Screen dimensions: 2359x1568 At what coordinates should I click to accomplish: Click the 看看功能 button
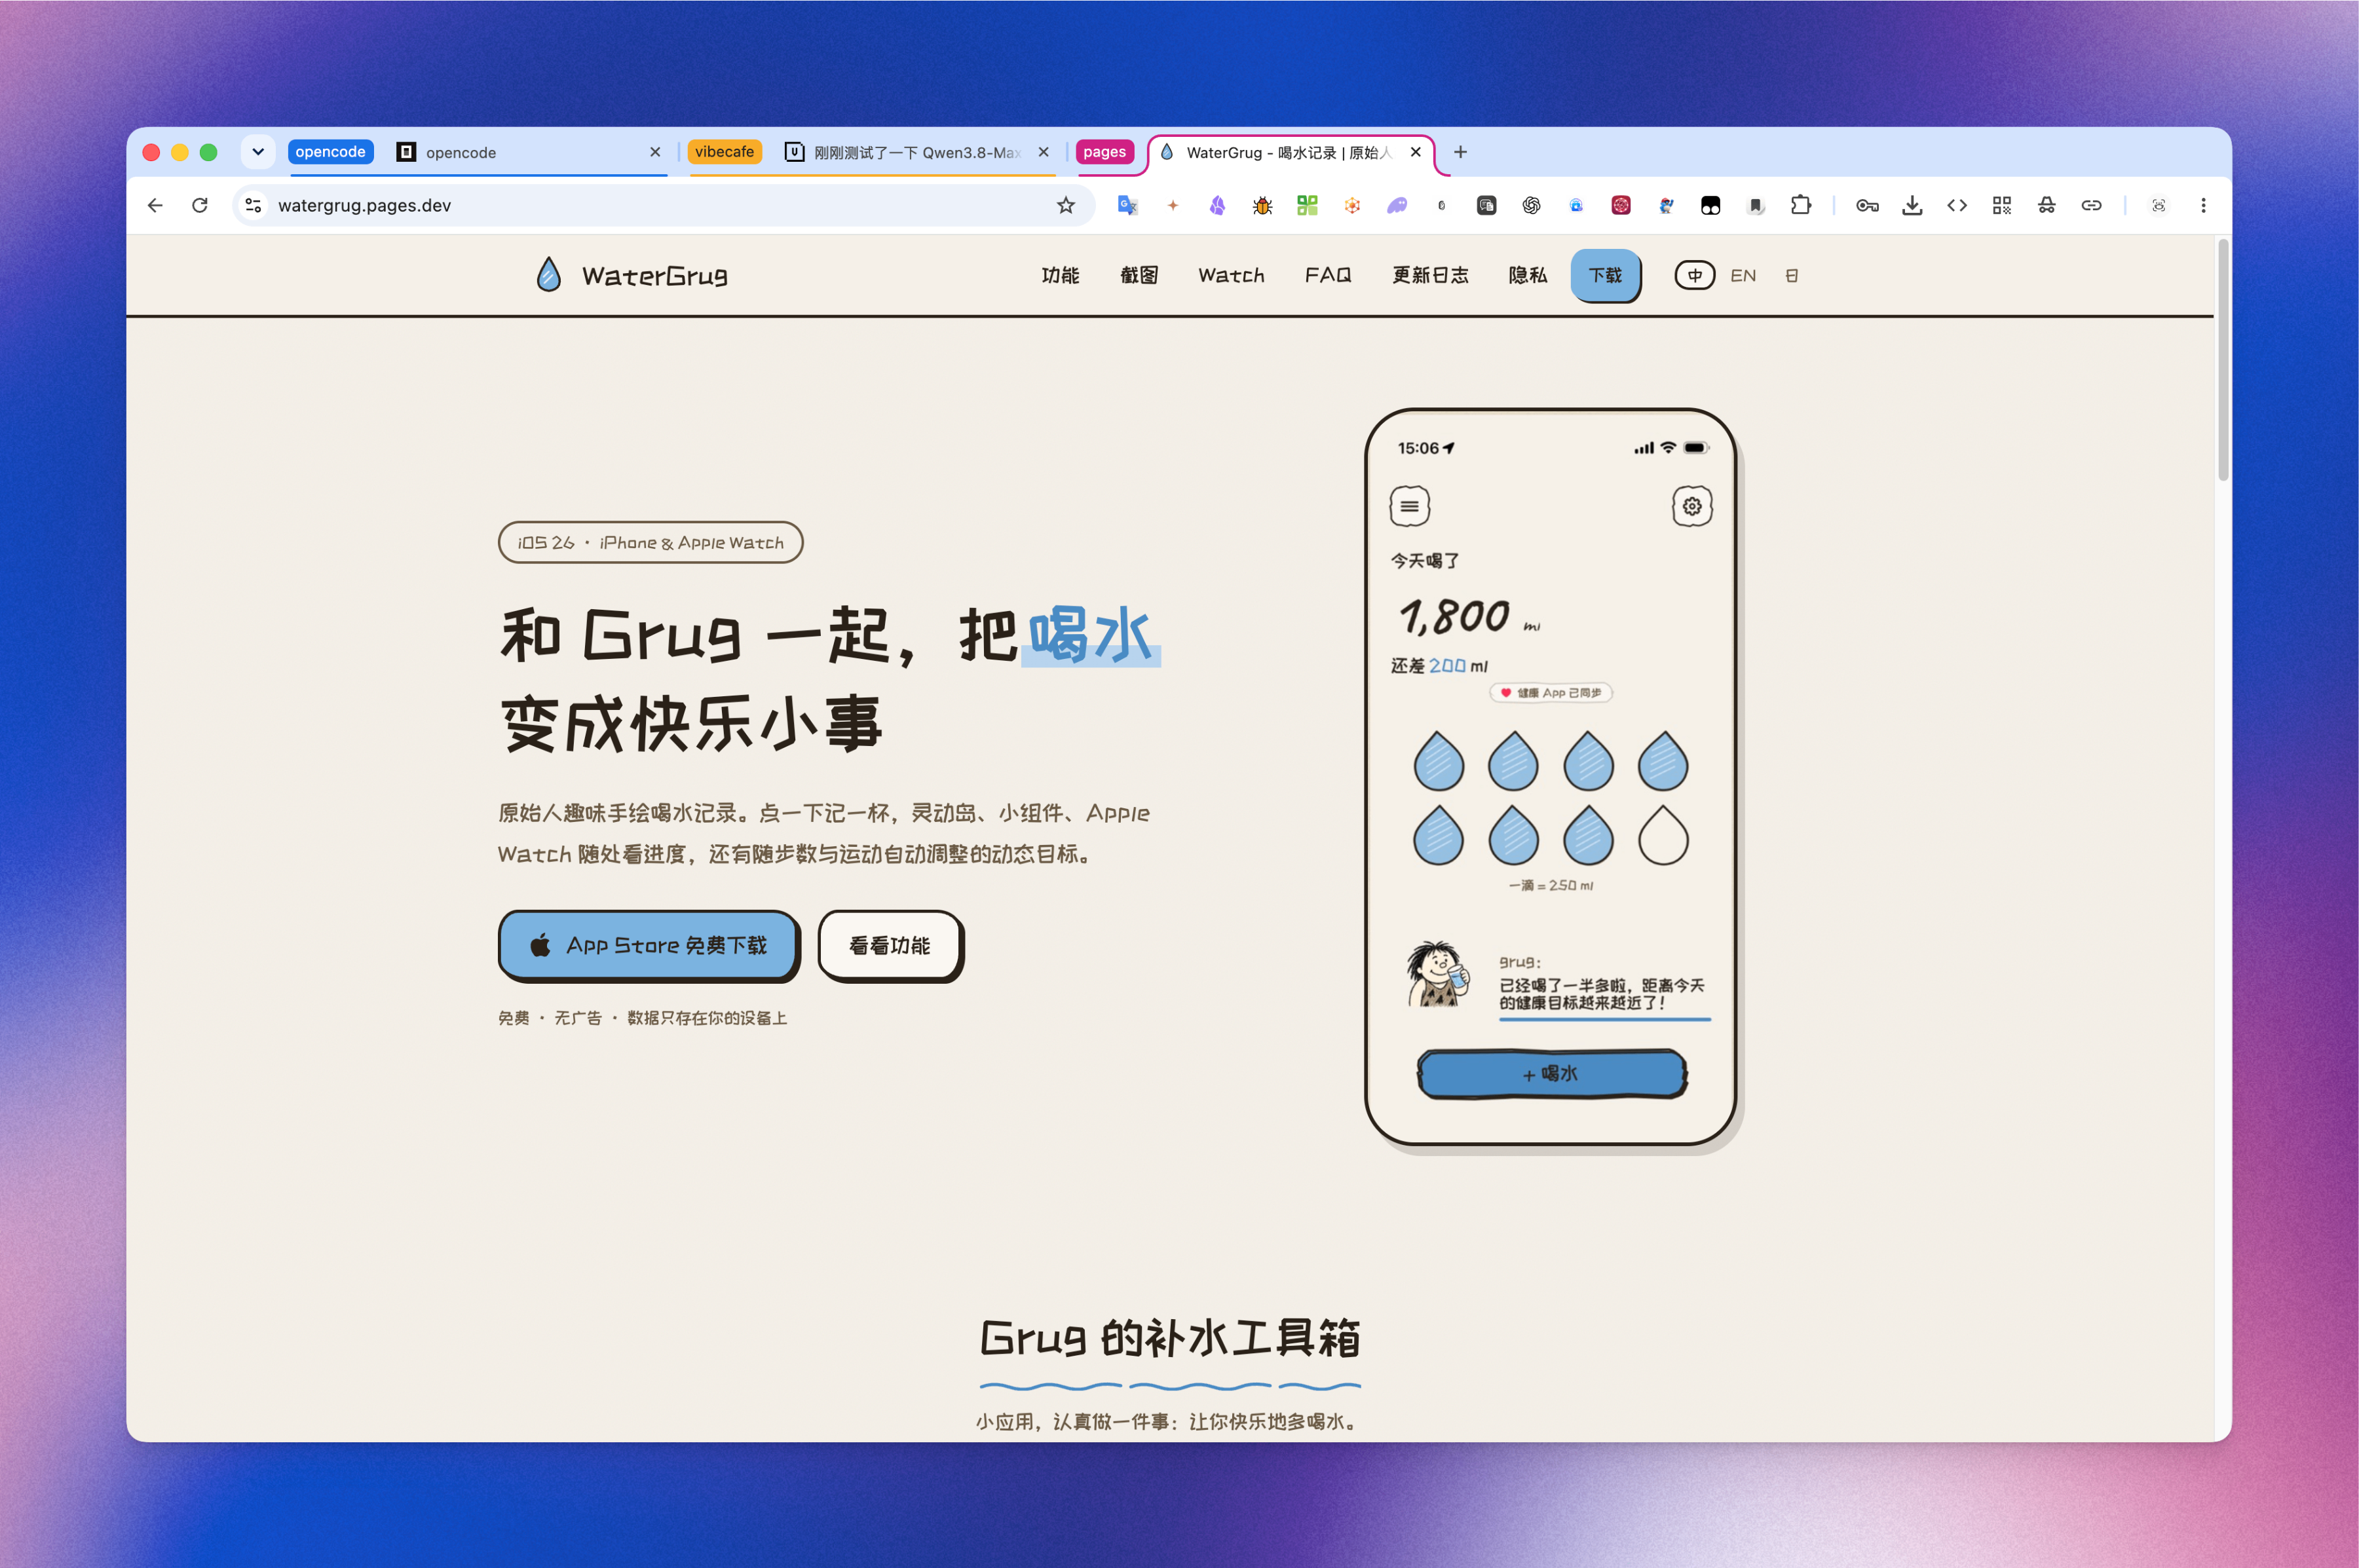890,945
